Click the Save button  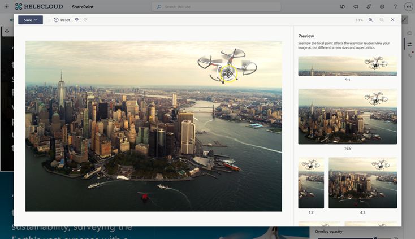[27, 20]
